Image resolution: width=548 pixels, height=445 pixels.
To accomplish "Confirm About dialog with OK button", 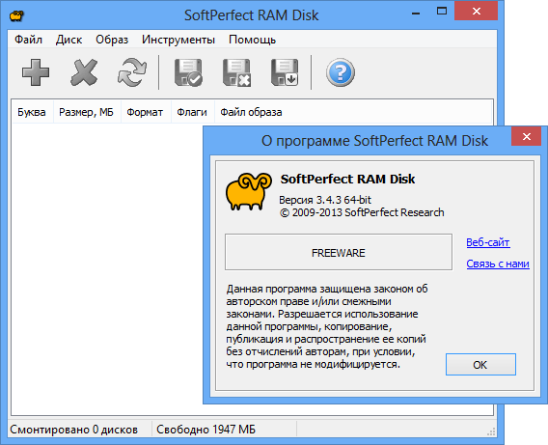I will (x=480, y=364).
